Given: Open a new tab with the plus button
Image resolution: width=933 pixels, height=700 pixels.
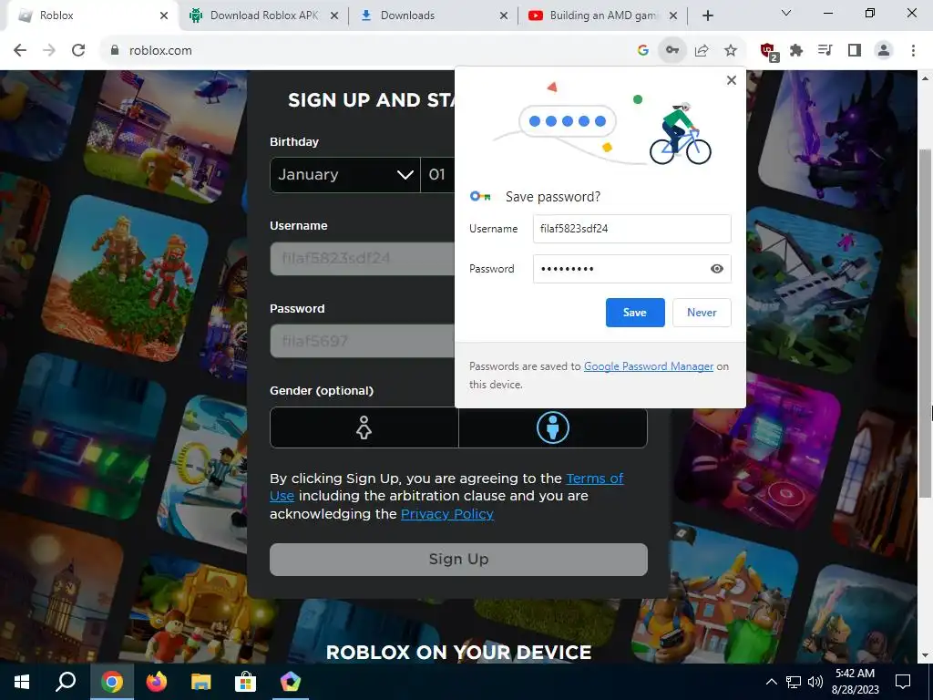Looking at the screenshot, I should pos(707,15).
